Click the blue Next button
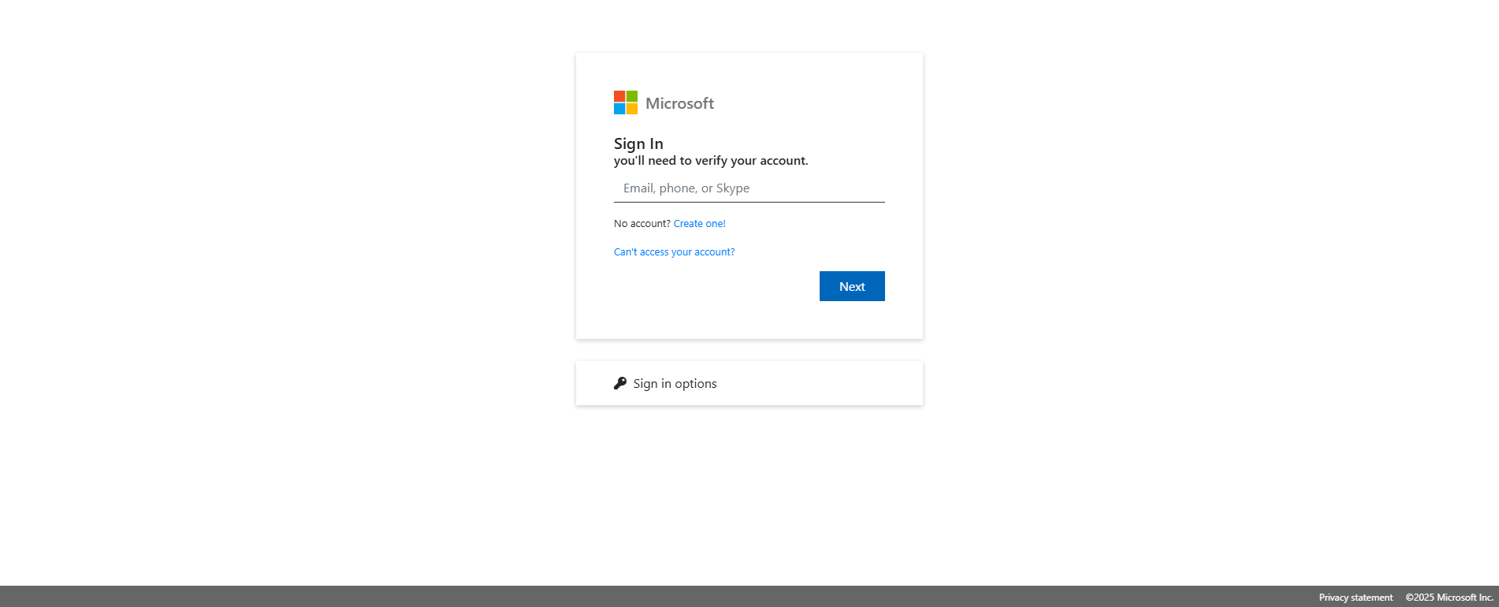 [852, 286]
